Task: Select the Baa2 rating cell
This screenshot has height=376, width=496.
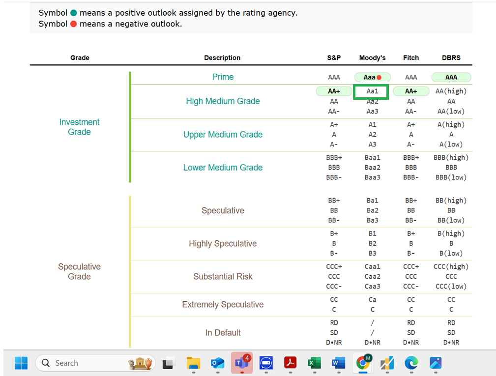Action: coord(372,167)
